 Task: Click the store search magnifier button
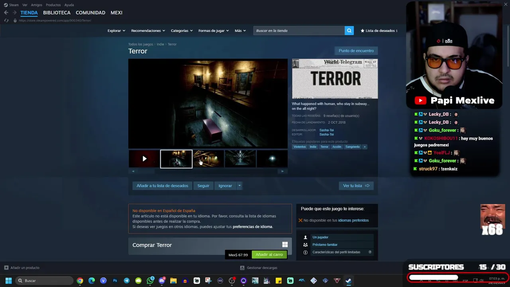[349, 31]
